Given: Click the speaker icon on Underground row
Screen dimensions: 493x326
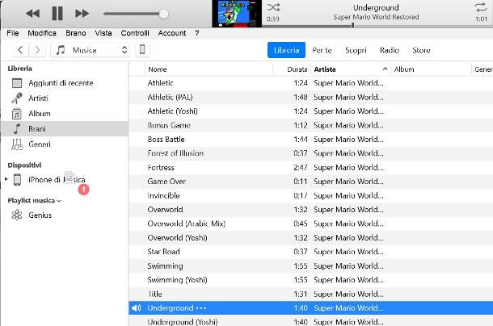Looking at the screenshot, I should point(136,308).
